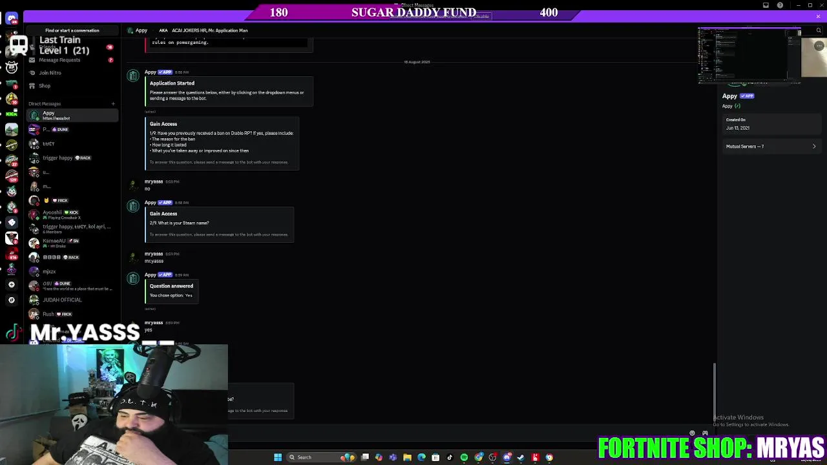Open the LUCY direct message
The image size is (827, 465).
(x=72, y=143)
